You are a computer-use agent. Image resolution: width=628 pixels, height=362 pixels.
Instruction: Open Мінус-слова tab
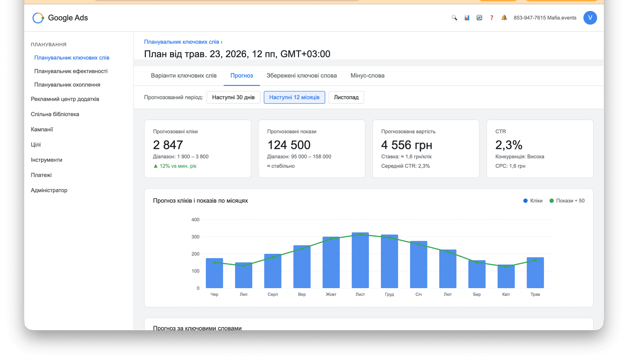click(x=367, y=76)
